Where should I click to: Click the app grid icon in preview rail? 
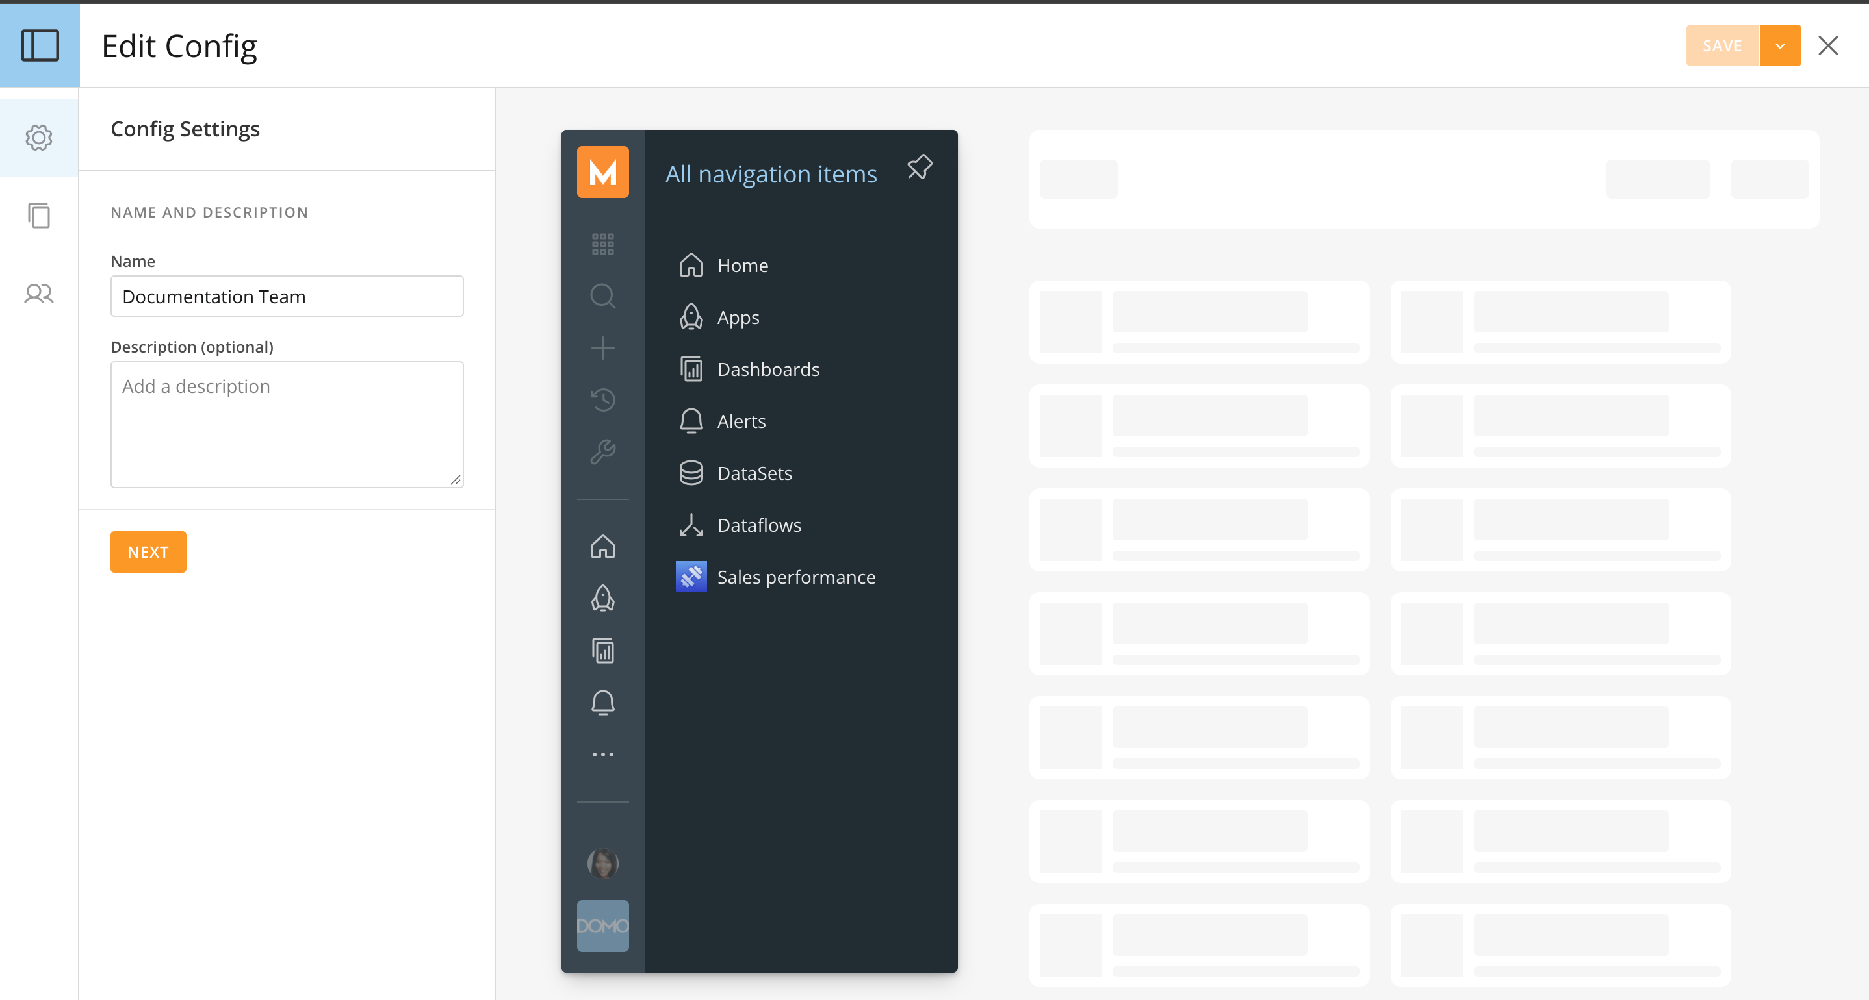click(x=602, y=244)
